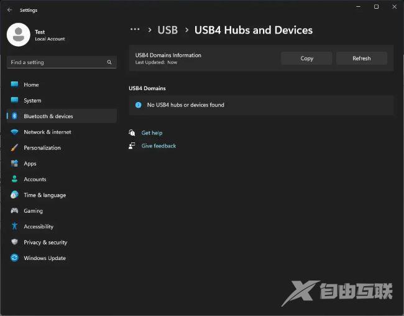This screenshot has height=316, width=404.
Task: Click the Get help icon
Action: coord(132,132)
